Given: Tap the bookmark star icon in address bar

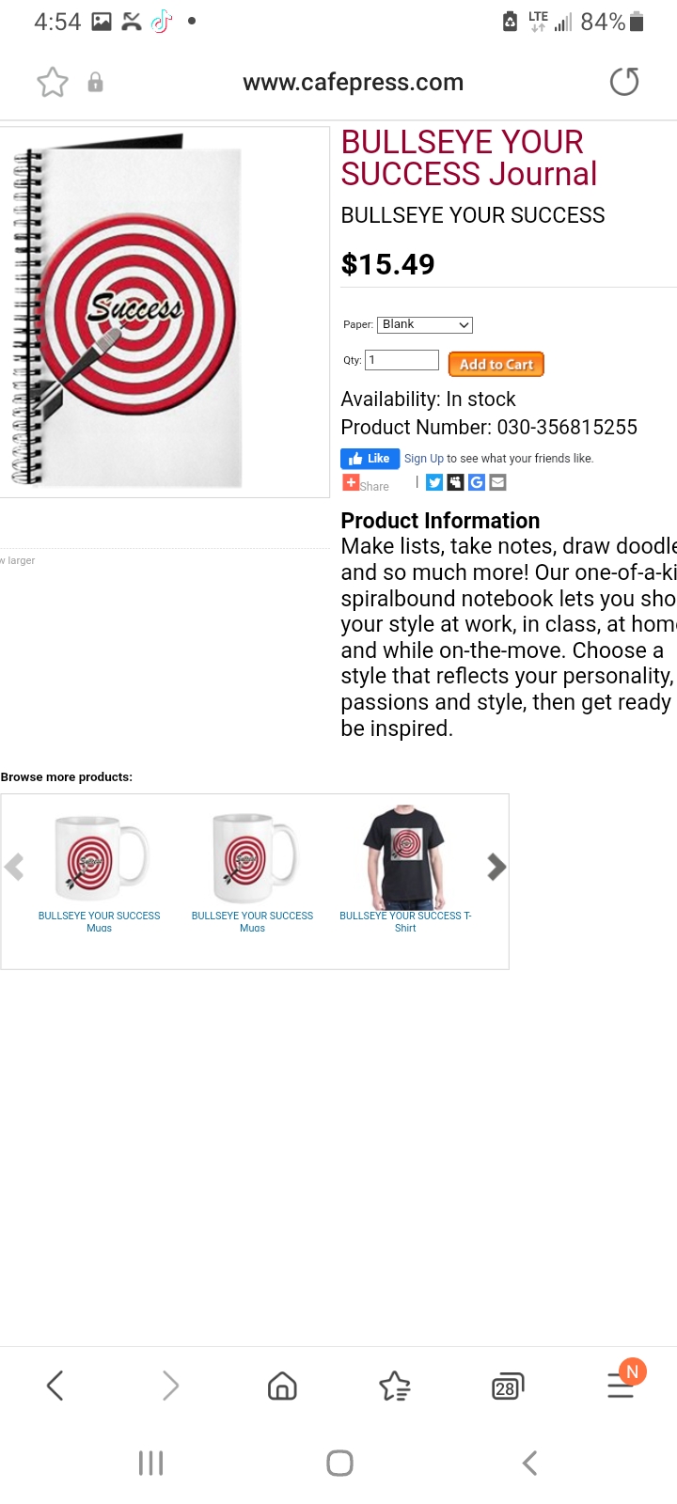Looking at the screenshot, I should click(x=53, y=83).
